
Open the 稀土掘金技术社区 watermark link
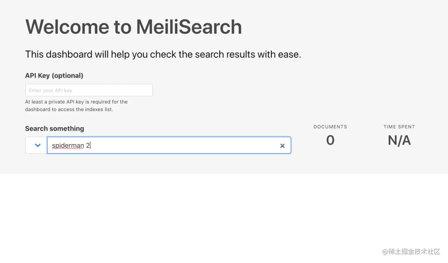pyautogui.click(x=411, y=252)
